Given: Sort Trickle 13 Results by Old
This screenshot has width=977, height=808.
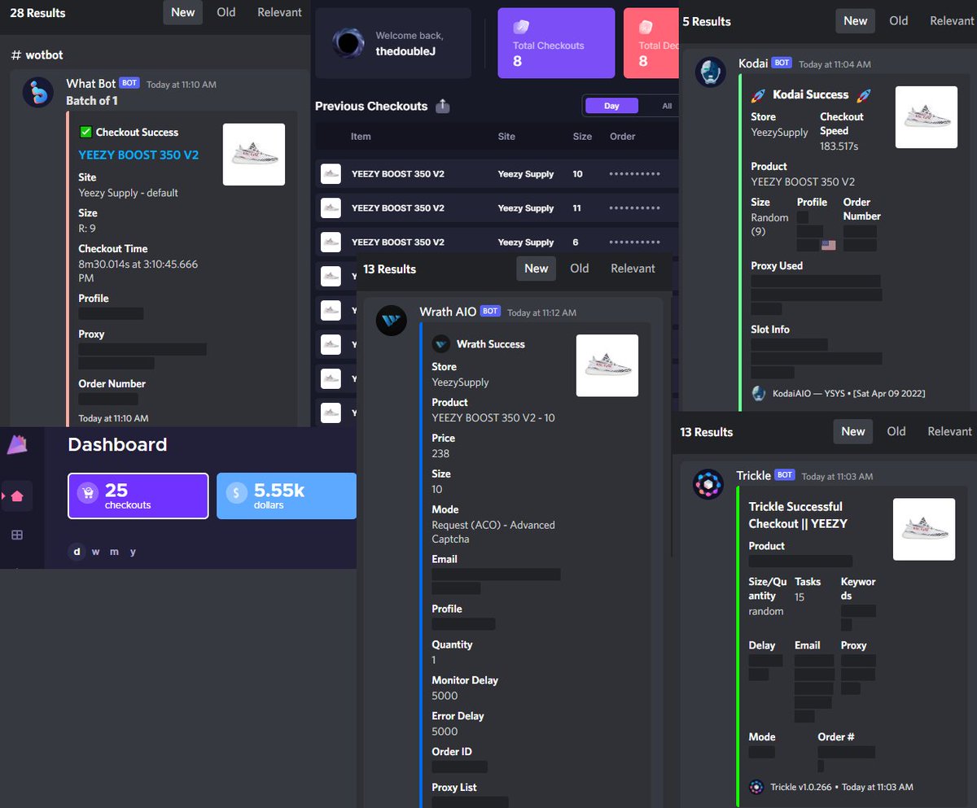Looking at the screenshot, I should (896, 431).
